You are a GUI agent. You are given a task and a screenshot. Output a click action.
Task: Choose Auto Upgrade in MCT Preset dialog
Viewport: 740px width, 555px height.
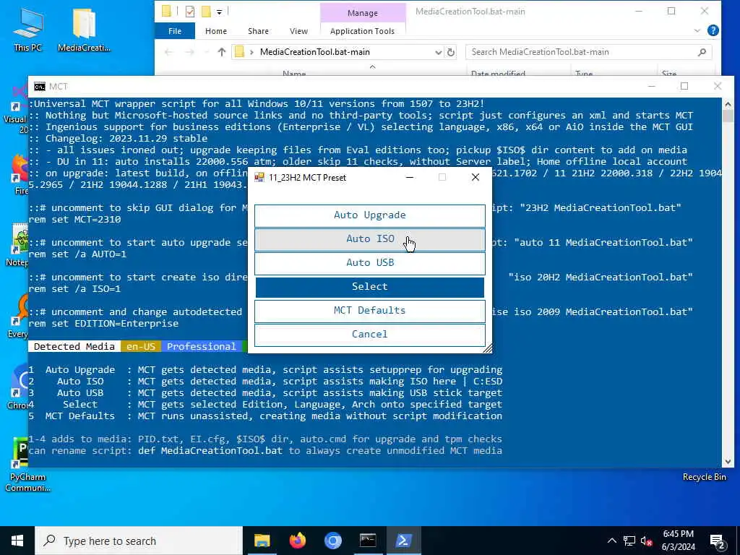pyautogui.click(x=369, y=215)
